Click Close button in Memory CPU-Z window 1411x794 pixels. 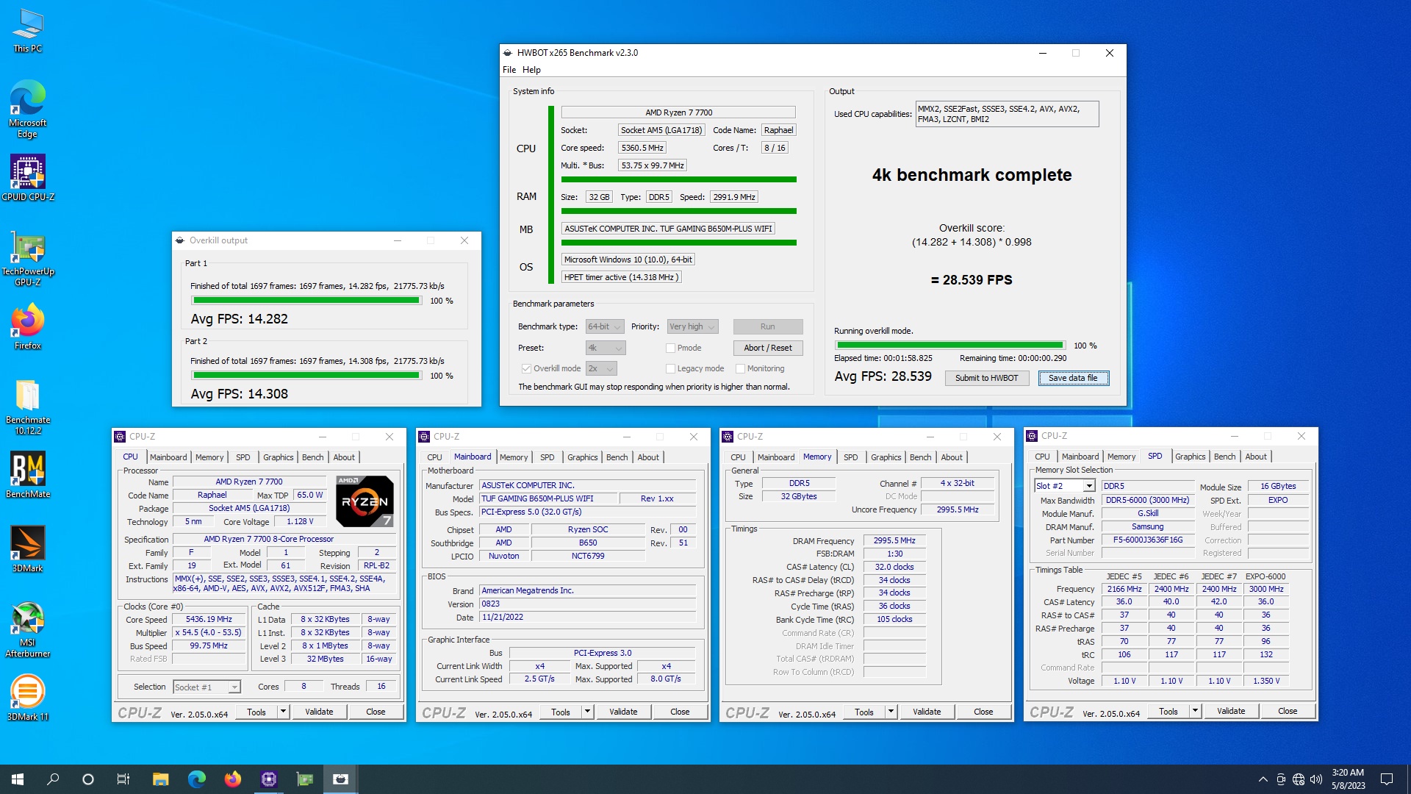pyautogui.click(x=983, y=712)
